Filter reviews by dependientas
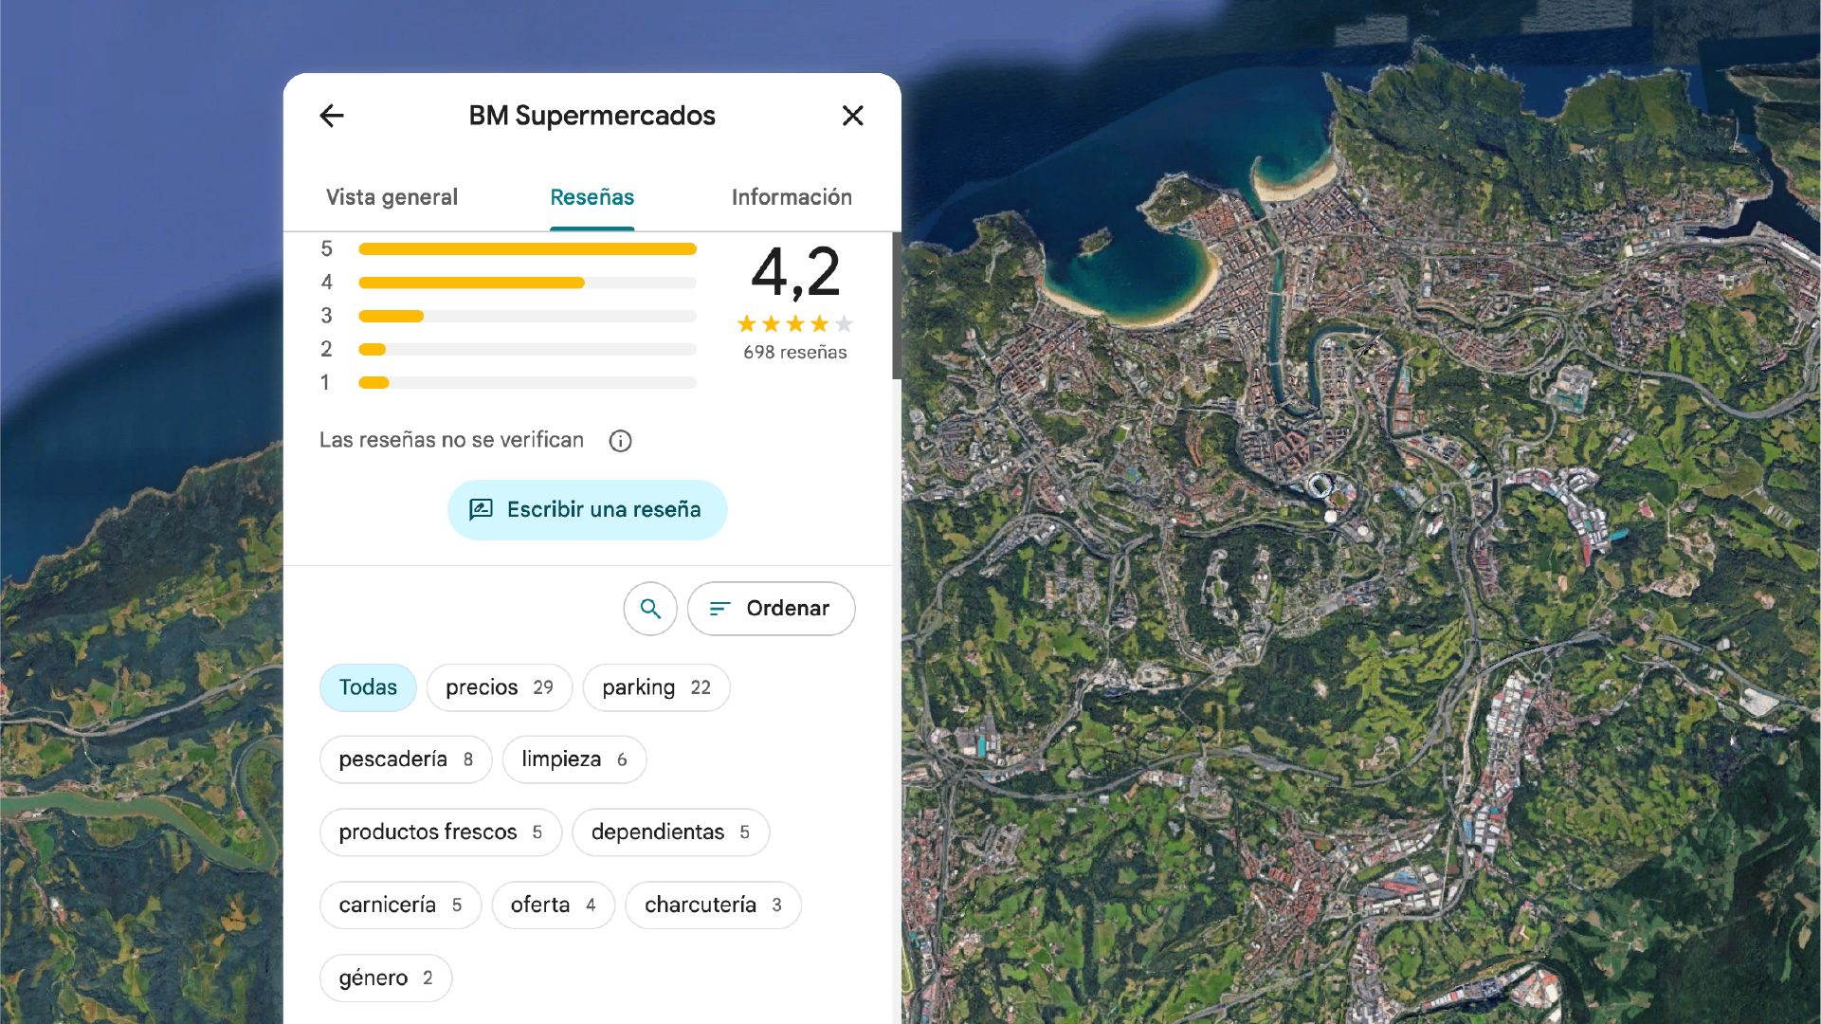 671,832
